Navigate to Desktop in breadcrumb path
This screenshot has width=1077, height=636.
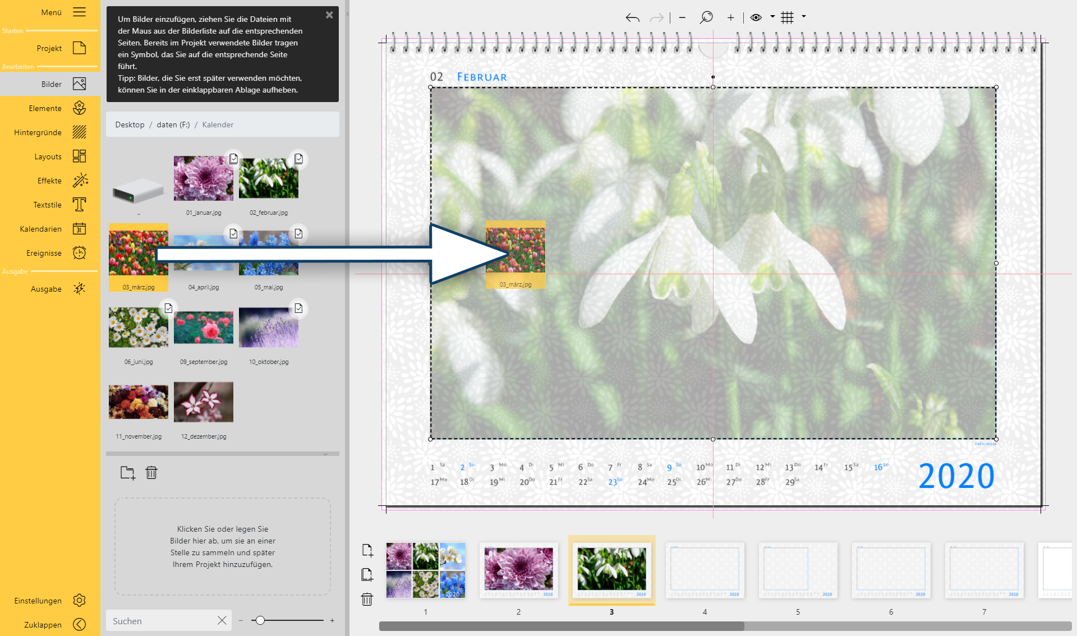[x=130, y=125]
